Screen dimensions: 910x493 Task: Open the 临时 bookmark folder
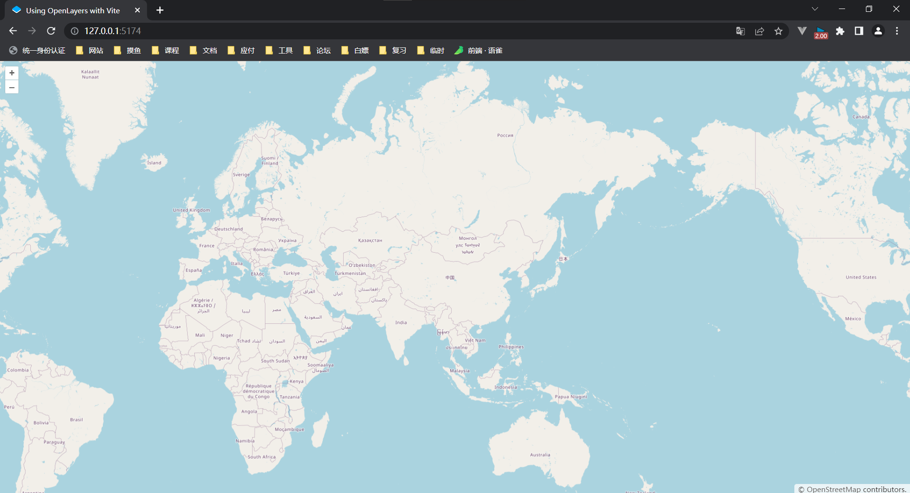(431, 50)
